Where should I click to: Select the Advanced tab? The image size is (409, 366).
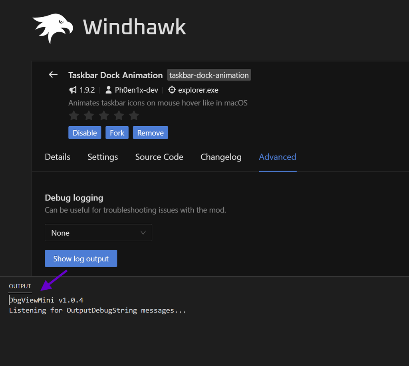pyautogui.click(x=278, y=157)
